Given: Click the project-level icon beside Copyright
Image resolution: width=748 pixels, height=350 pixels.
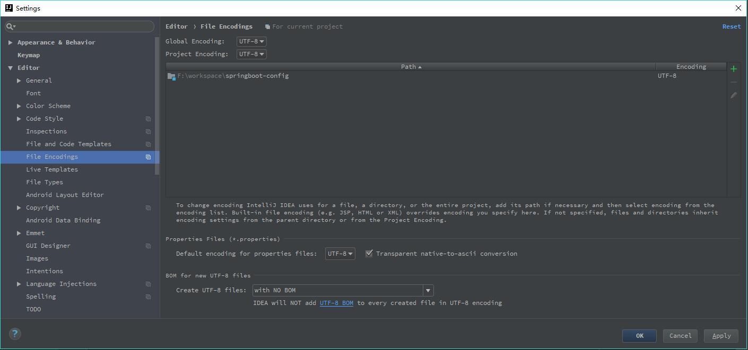Looking at the screenshot, I should 148,208.
